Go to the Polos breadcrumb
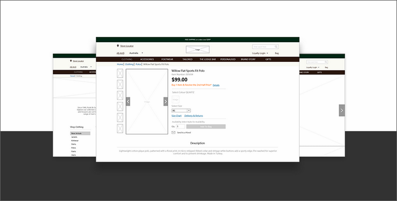The image size is (397, 201). (138, 65)
